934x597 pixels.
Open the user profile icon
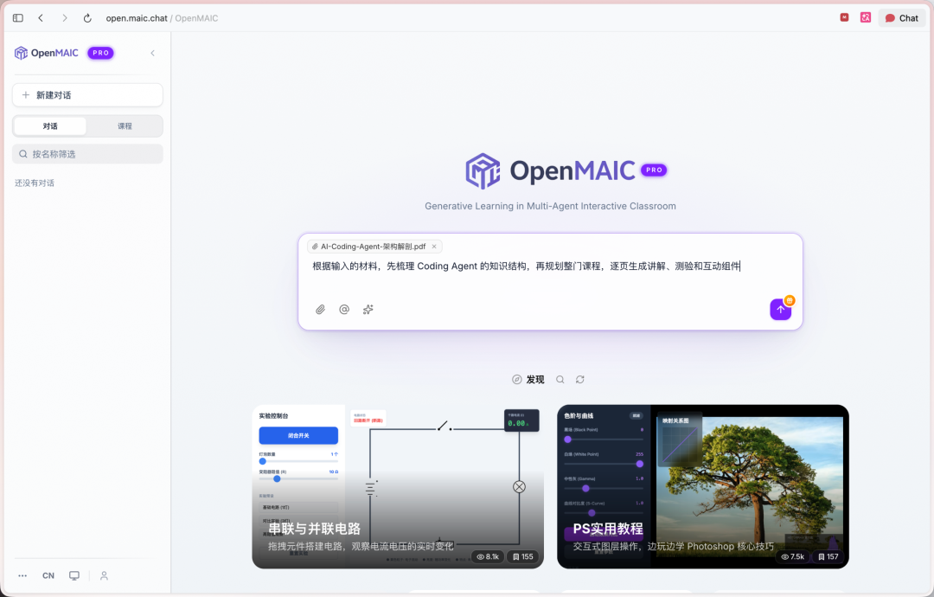click(105, 575)
